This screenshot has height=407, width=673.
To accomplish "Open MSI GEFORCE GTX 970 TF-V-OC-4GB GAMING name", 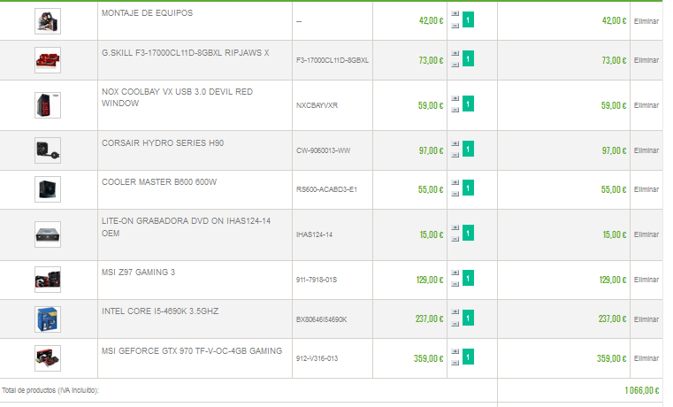I will (x=192, y=351).
